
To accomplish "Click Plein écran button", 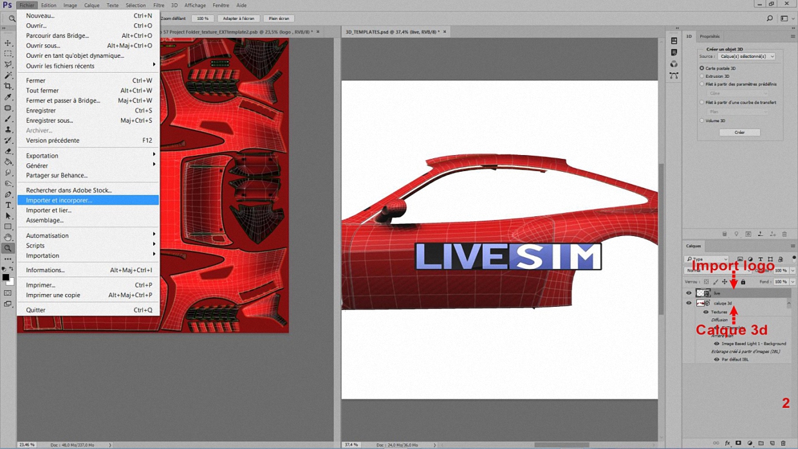I will click(278, 19).
